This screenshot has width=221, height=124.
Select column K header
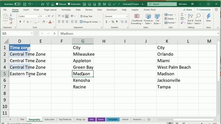click(x=167, y=41)
